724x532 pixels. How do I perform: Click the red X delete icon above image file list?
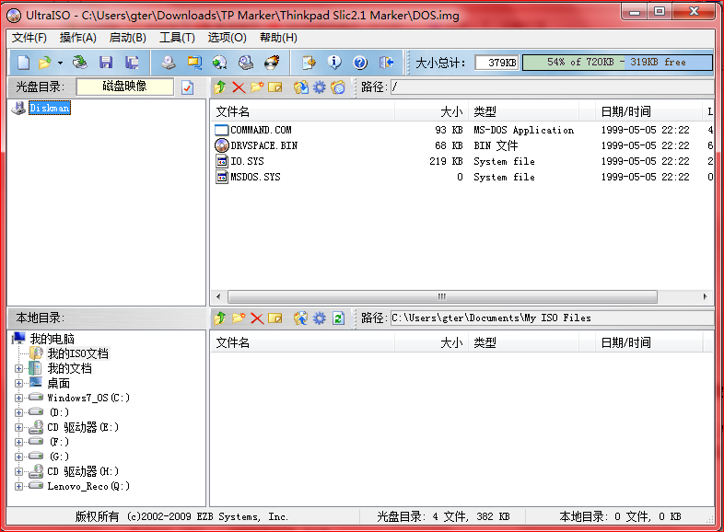coord(239,87)
